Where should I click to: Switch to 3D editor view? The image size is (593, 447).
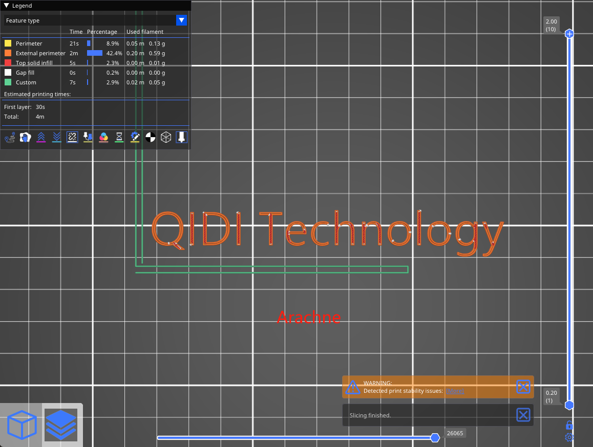(22, 425)
